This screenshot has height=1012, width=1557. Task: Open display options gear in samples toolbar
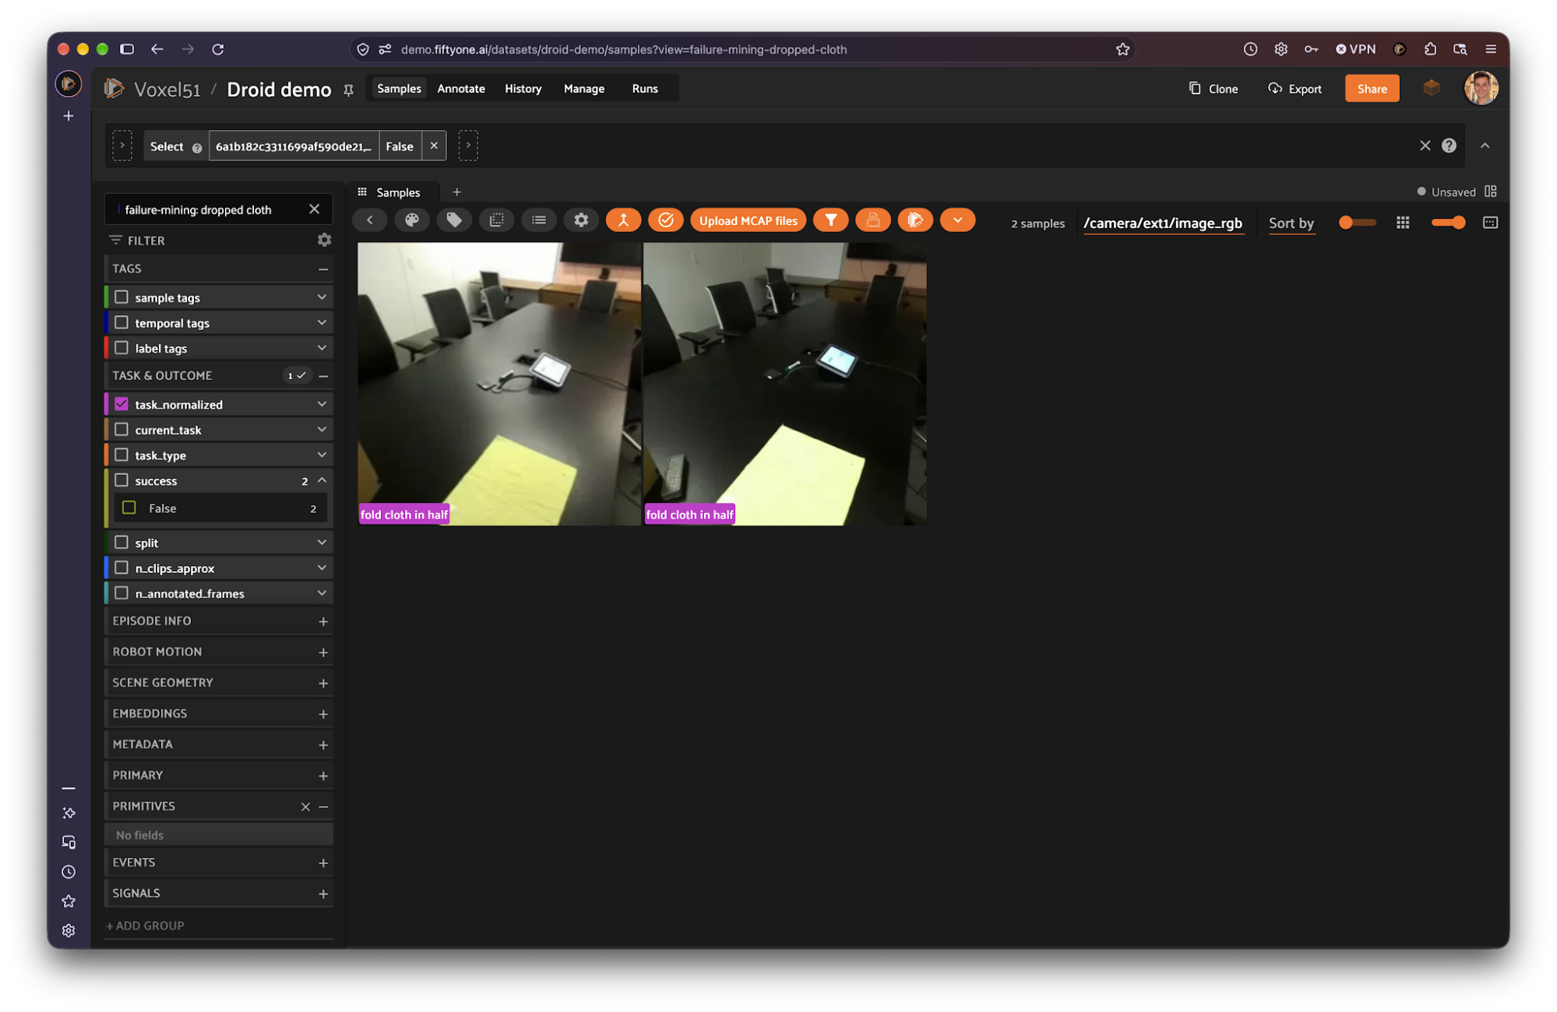click(x=581, y=220)
